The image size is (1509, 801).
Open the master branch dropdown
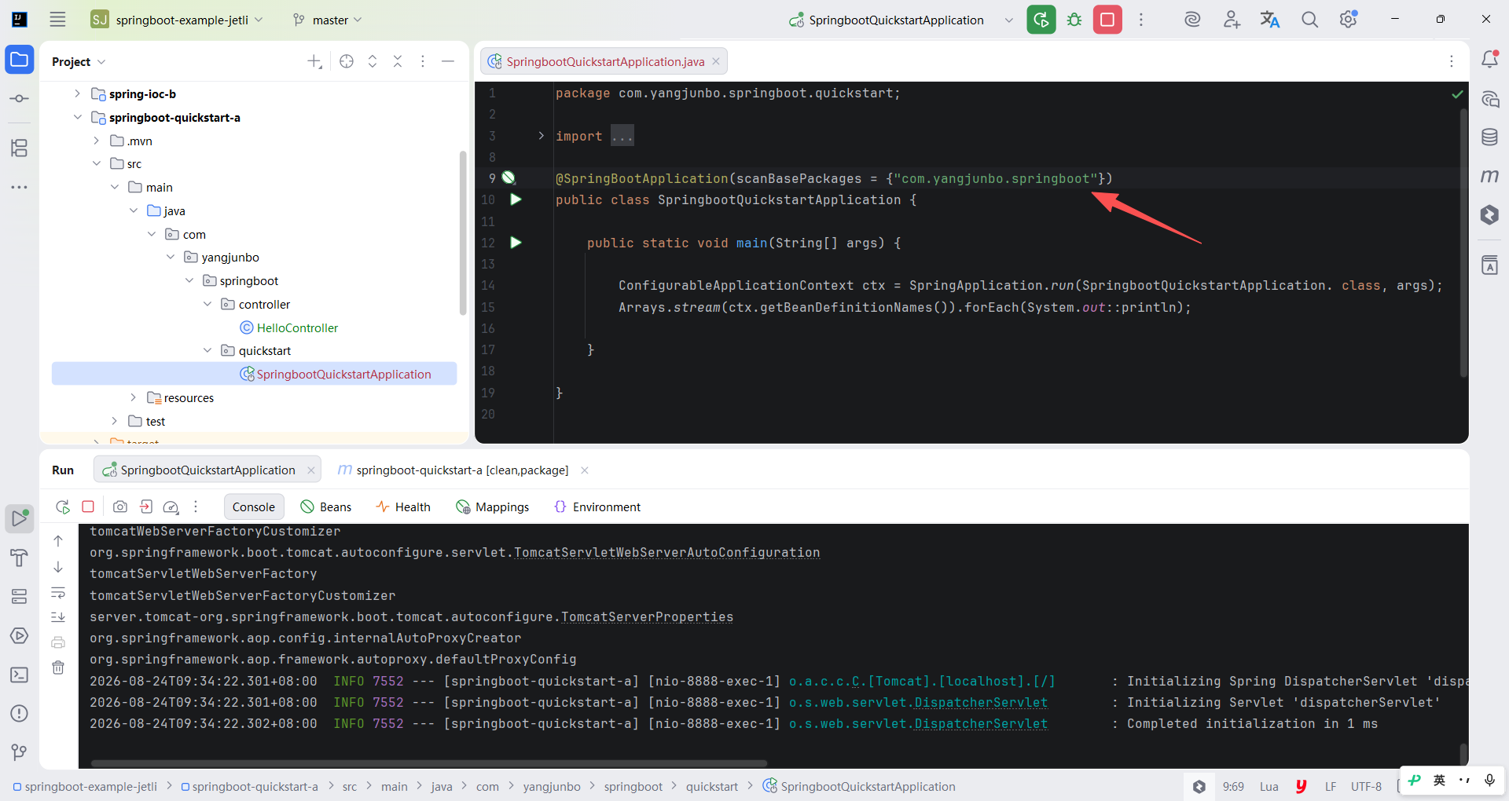[327, 20]
